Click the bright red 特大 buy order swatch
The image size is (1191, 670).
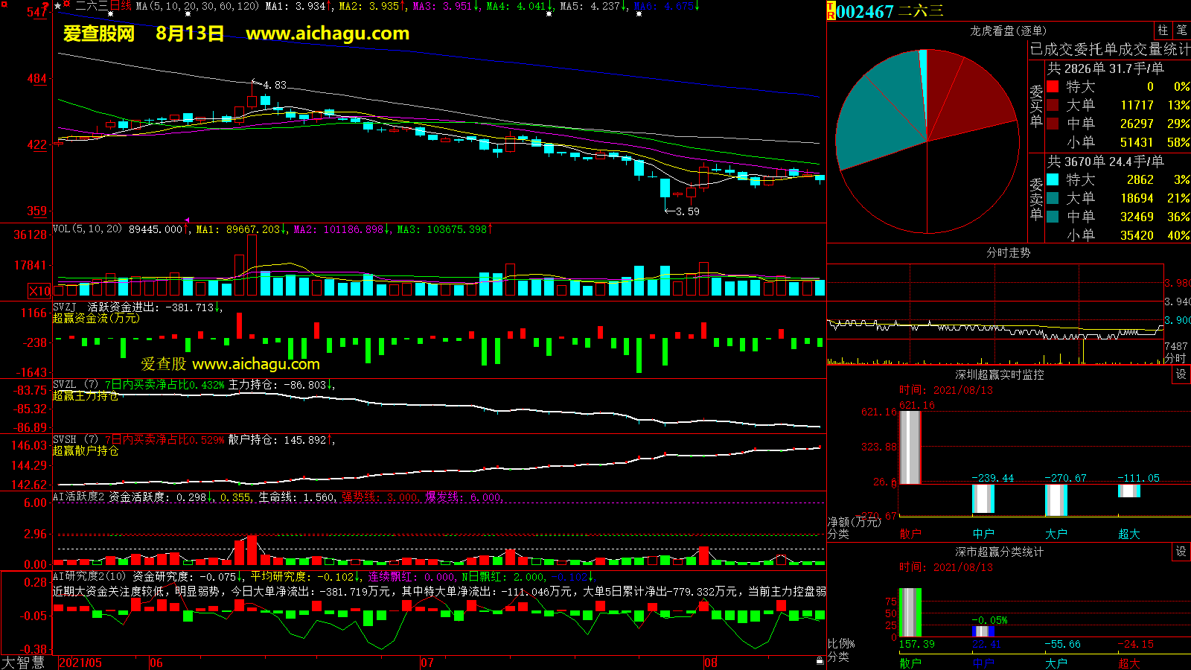(1053, 86)
